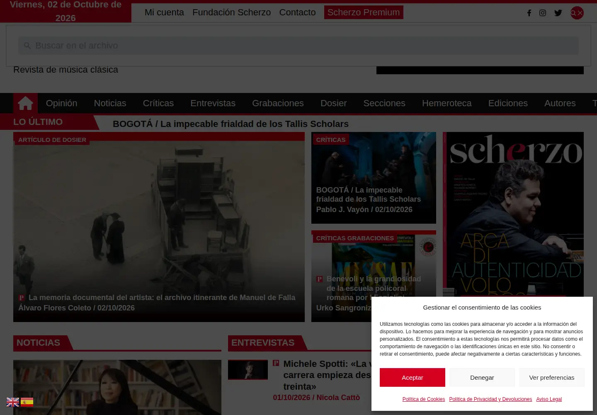Click Ver preferencias in cookie dialog
Viewport: 597px width, 415px height.
click(552, 378)
